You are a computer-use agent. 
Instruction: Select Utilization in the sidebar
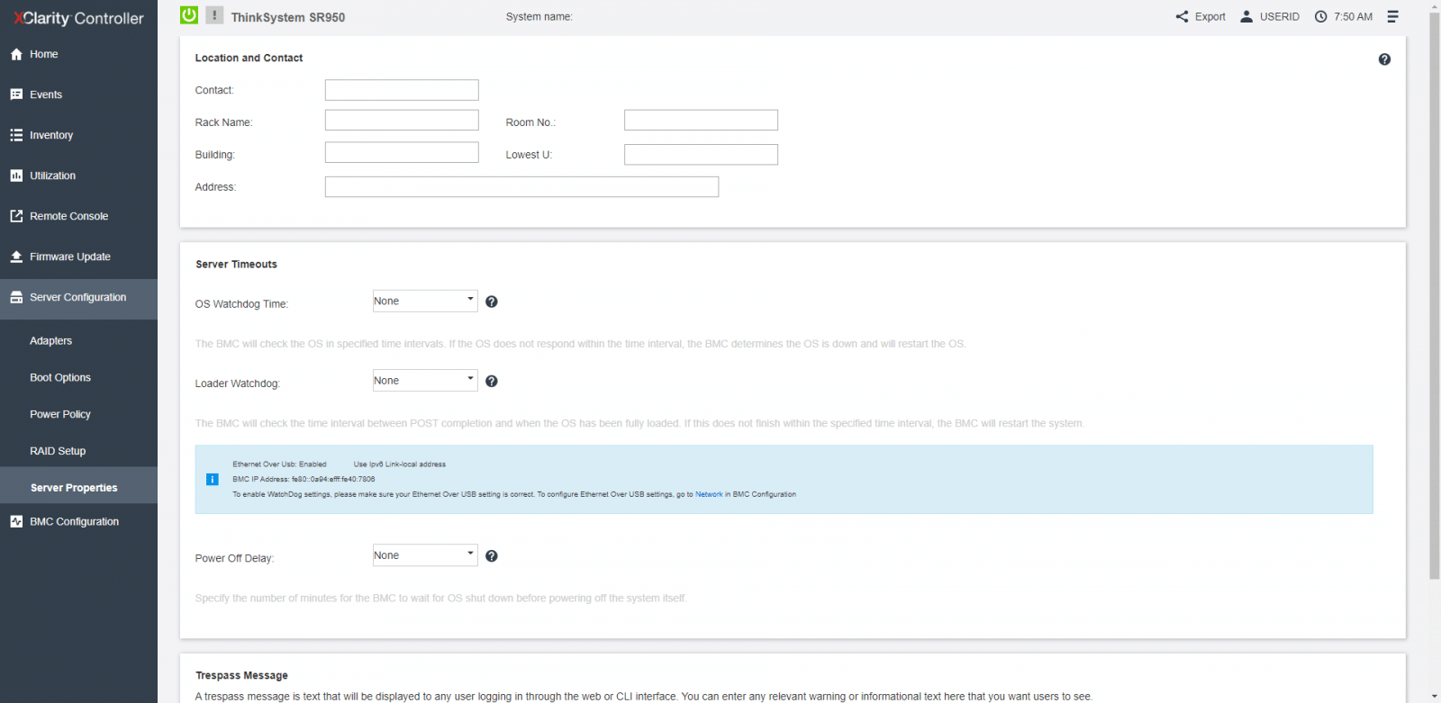(78, 176)
